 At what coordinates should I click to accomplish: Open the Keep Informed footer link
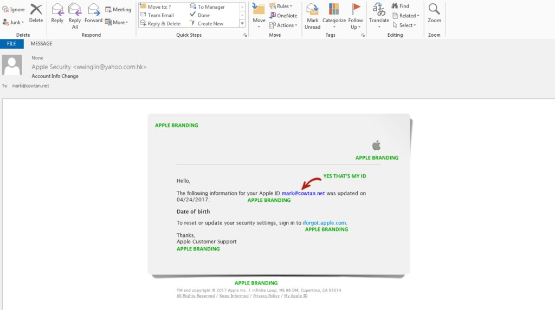pyautogui.click(x=234, y=296)
